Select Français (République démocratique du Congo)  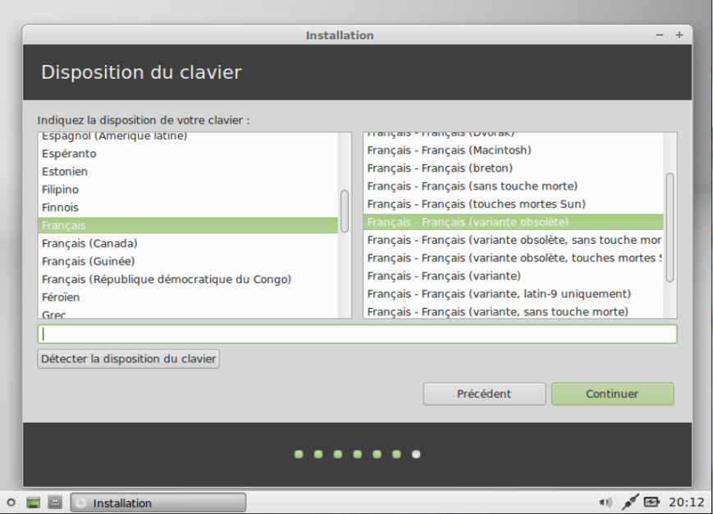point(188,279)
